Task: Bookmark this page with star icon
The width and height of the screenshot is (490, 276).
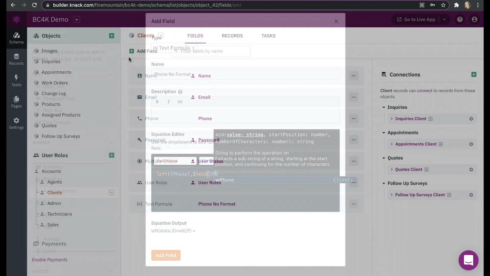Action: pyautogui.click(x=443, y=5)
